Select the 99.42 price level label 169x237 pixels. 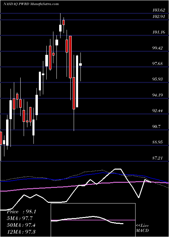pos(158,48)
